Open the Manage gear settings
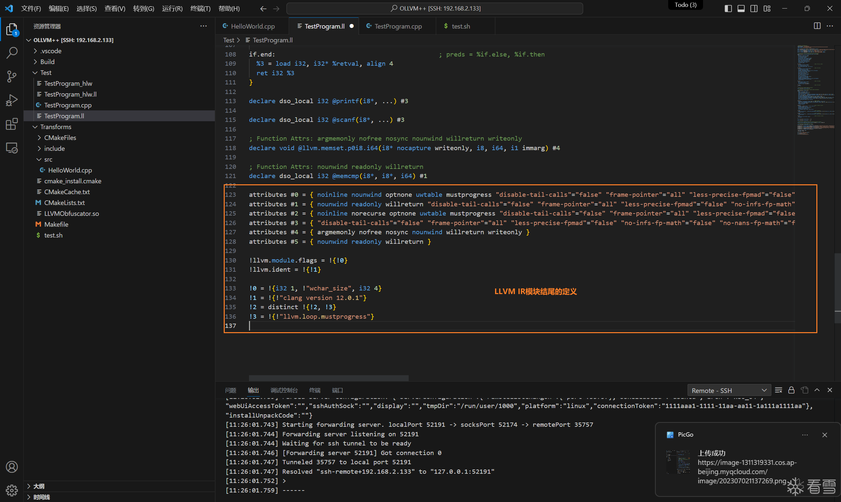Viewport: 841px width, 502px height. pos(12,490)
